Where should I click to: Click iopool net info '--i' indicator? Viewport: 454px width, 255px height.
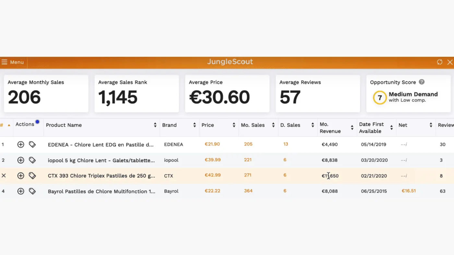404,160
